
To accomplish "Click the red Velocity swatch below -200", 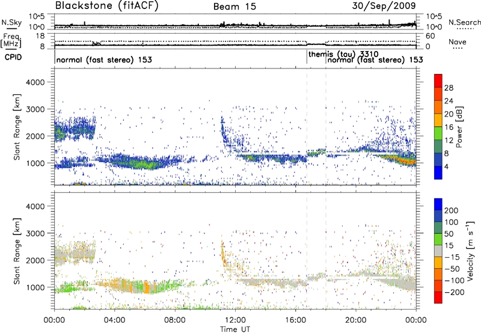I will pyautogui.click(x=438, y=298).
